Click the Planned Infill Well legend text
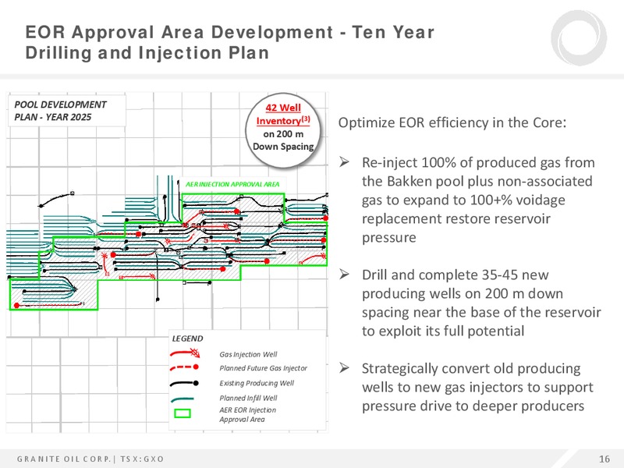This screenshot has width=624, height=468. tap(248, 398)
